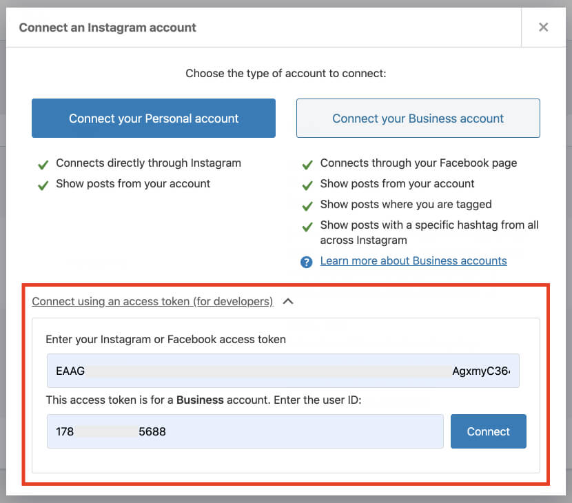Screen dimensions: 572x503
Task: Click checkmark beside Connects directly through Instagram
Action: tap(43, 165)
